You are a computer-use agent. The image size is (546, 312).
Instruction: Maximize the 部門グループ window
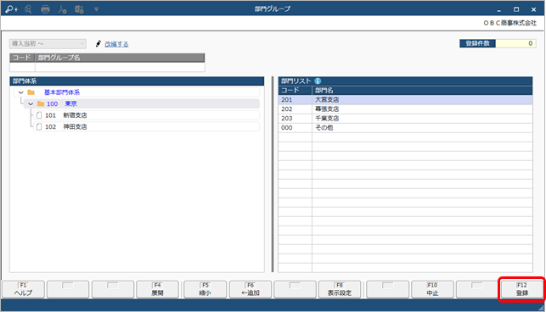tap(516, 9)
